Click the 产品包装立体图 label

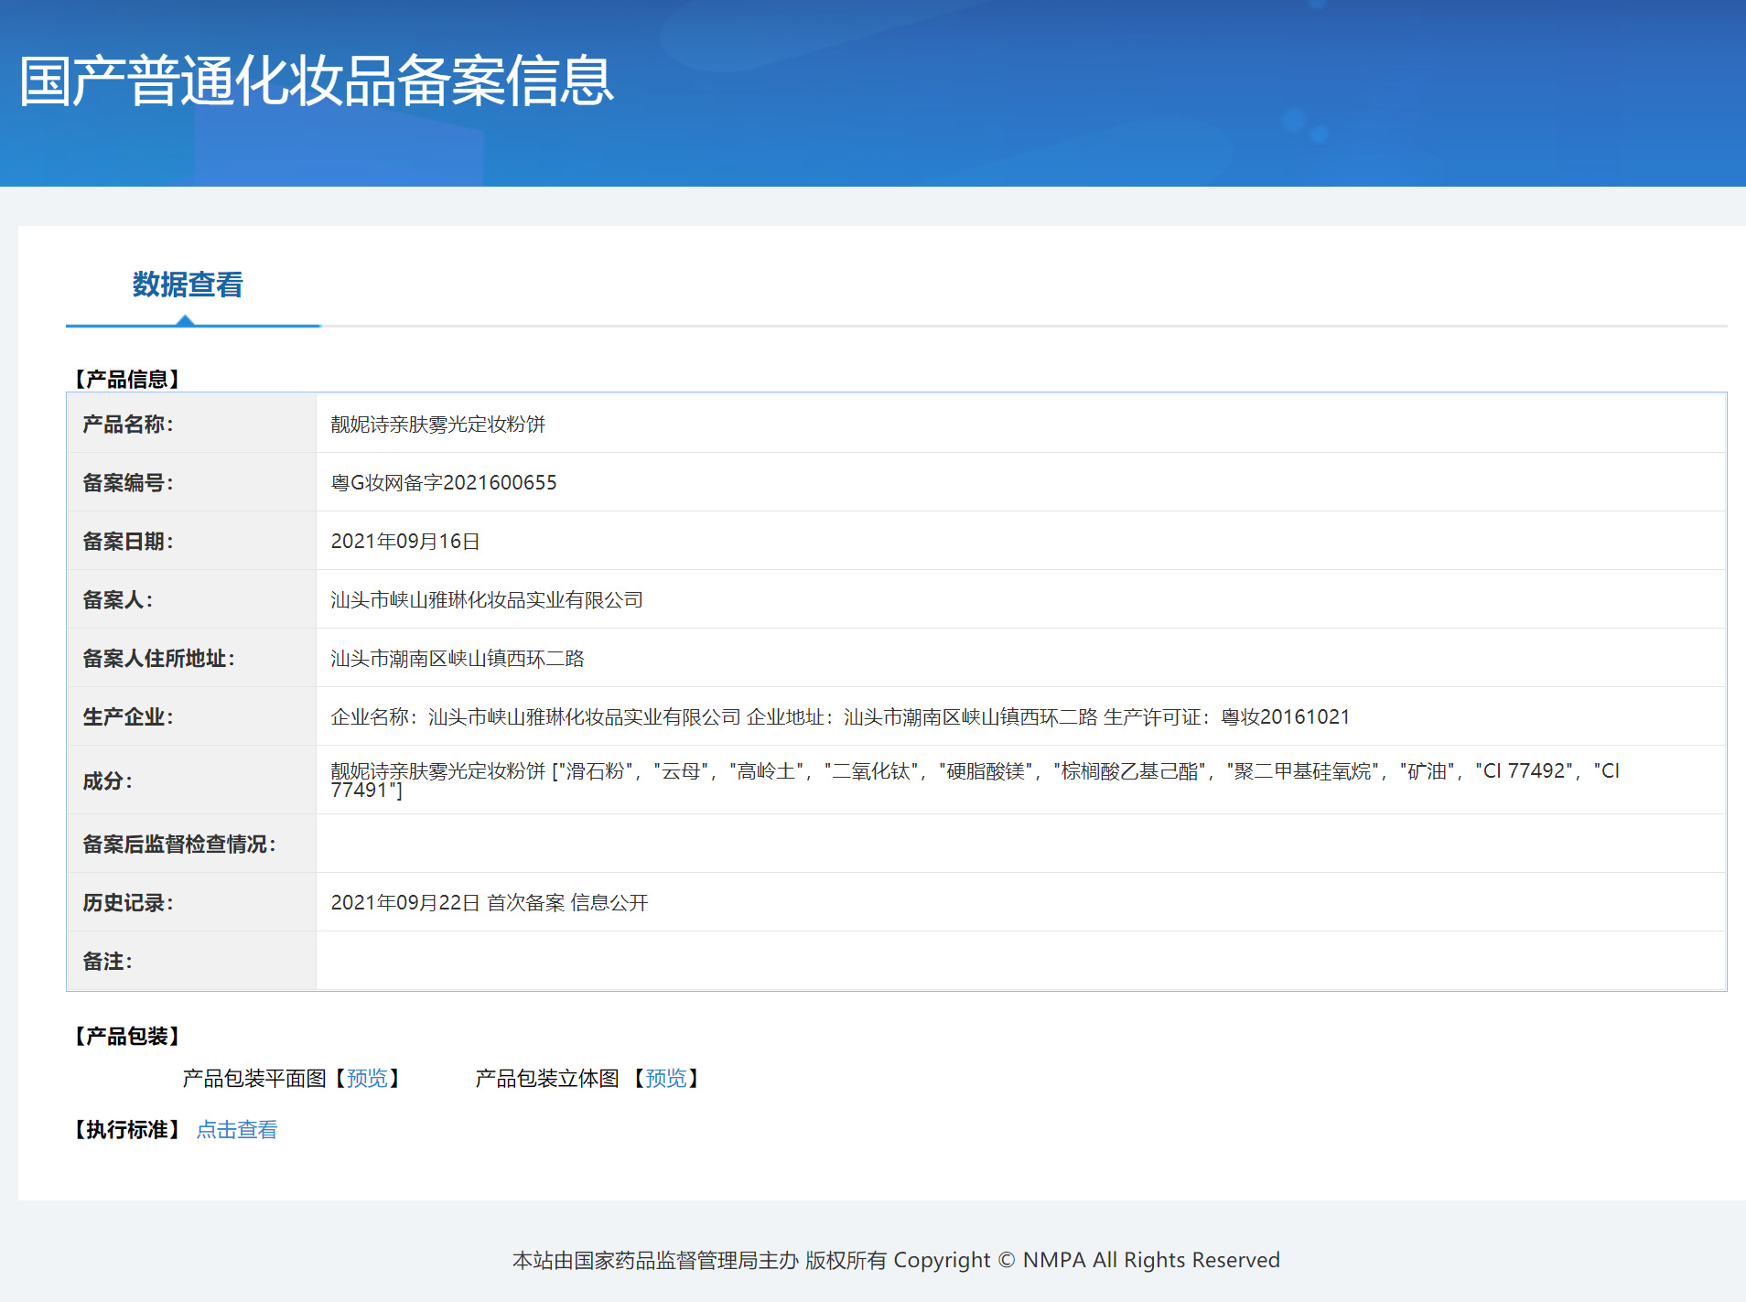[x=547, y=1079]
